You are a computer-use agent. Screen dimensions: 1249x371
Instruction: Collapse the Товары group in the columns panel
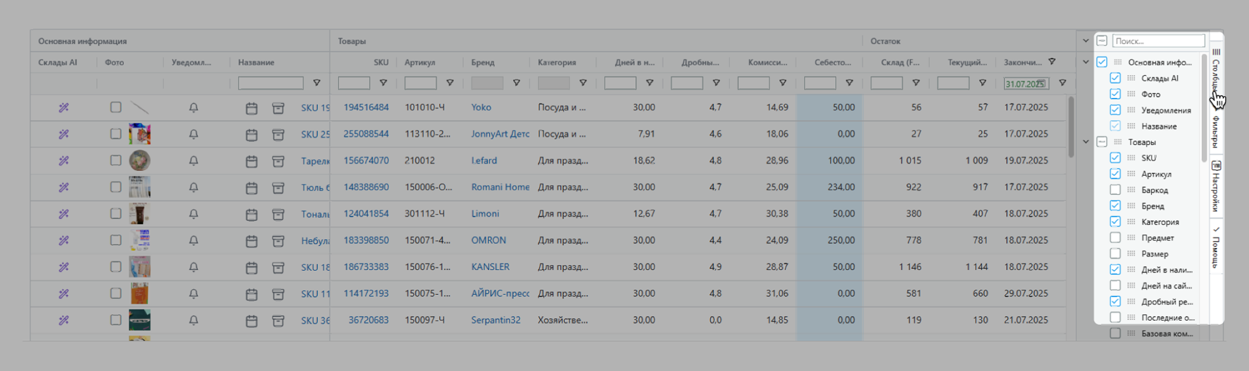click(x=1086, y=142)
